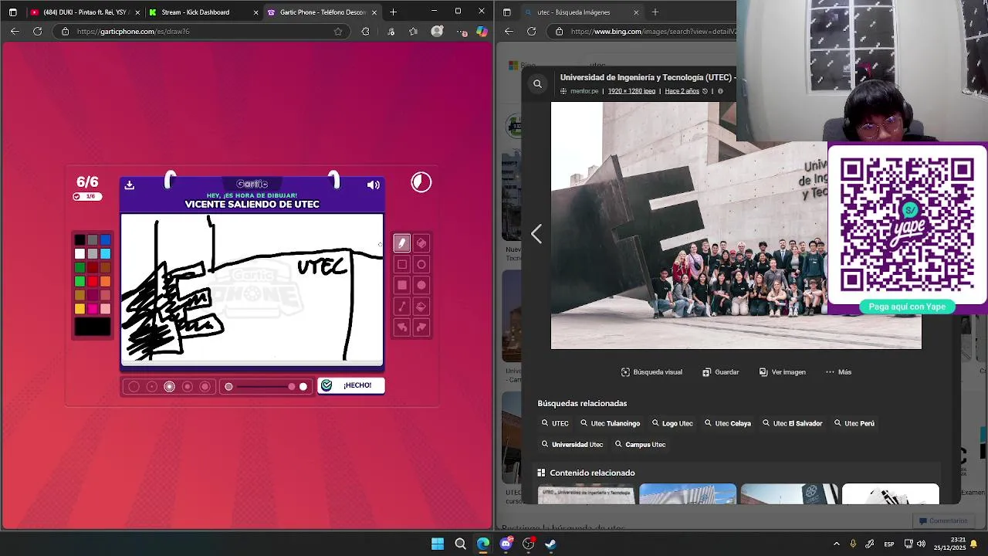Click related search Utec Perú
Viewport: 988px width, 556px height.
point(854,423)
